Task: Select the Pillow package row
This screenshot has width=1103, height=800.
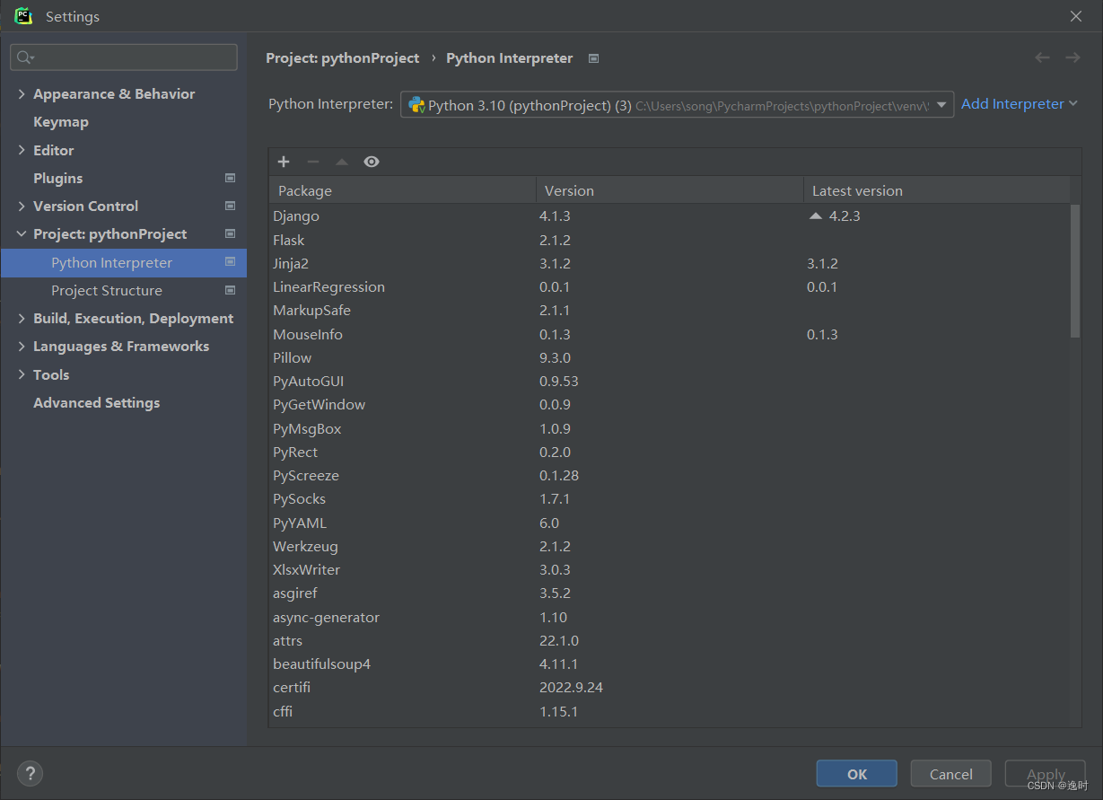Action: tap(670, 357)
